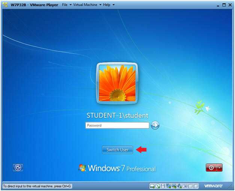
Task: Click the Ease of Access button
Action: coord(18,167)
